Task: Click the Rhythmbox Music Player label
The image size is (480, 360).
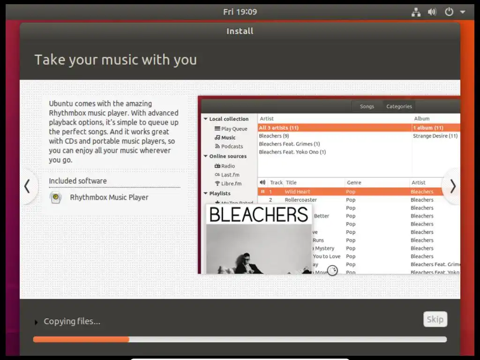Action: coord(109,197)
